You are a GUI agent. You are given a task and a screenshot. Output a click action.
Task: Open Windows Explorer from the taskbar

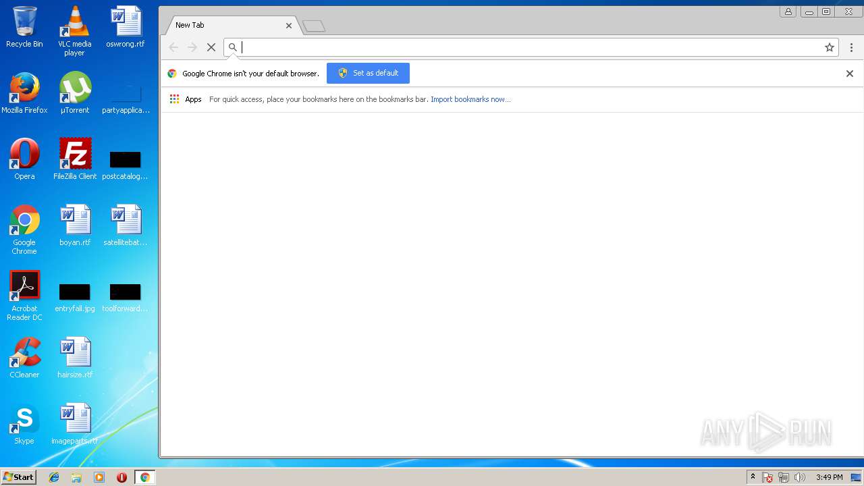click(x=76, y=477)
